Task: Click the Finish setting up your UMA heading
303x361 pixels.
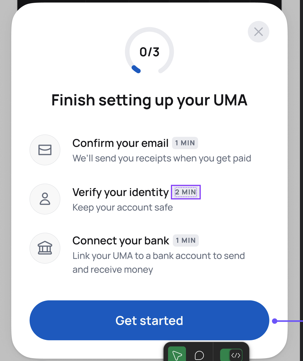Action: pyautogui.click(x=149, y=100)
